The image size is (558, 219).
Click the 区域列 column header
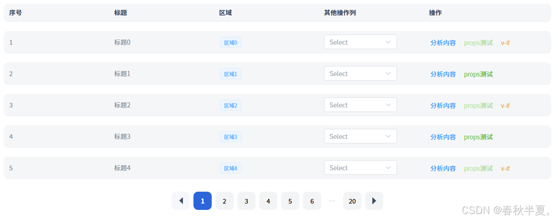pyautogui.click(x=225, y=13)
